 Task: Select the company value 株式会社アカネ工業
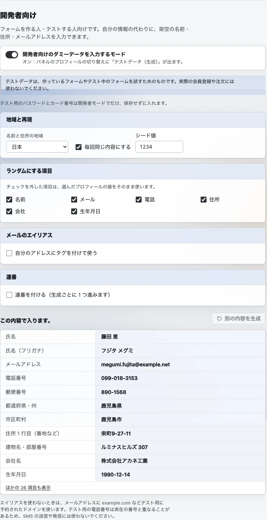(124, 461)
